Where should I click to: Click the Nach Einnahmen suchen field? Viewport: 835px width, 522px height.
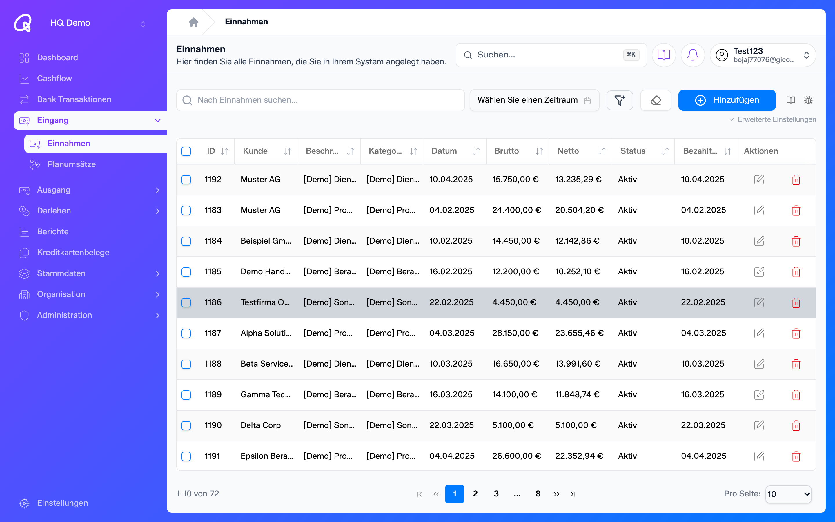[x=321, y=100]
